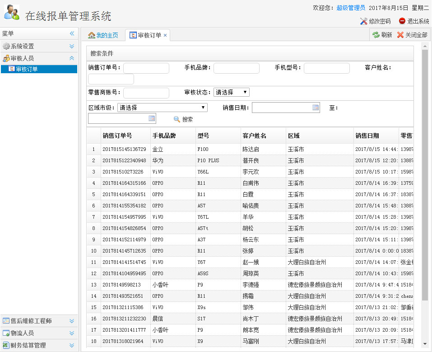432x352 pixels.
Task: Open the end date calendar picker
Action: click(x=152, y=118)
